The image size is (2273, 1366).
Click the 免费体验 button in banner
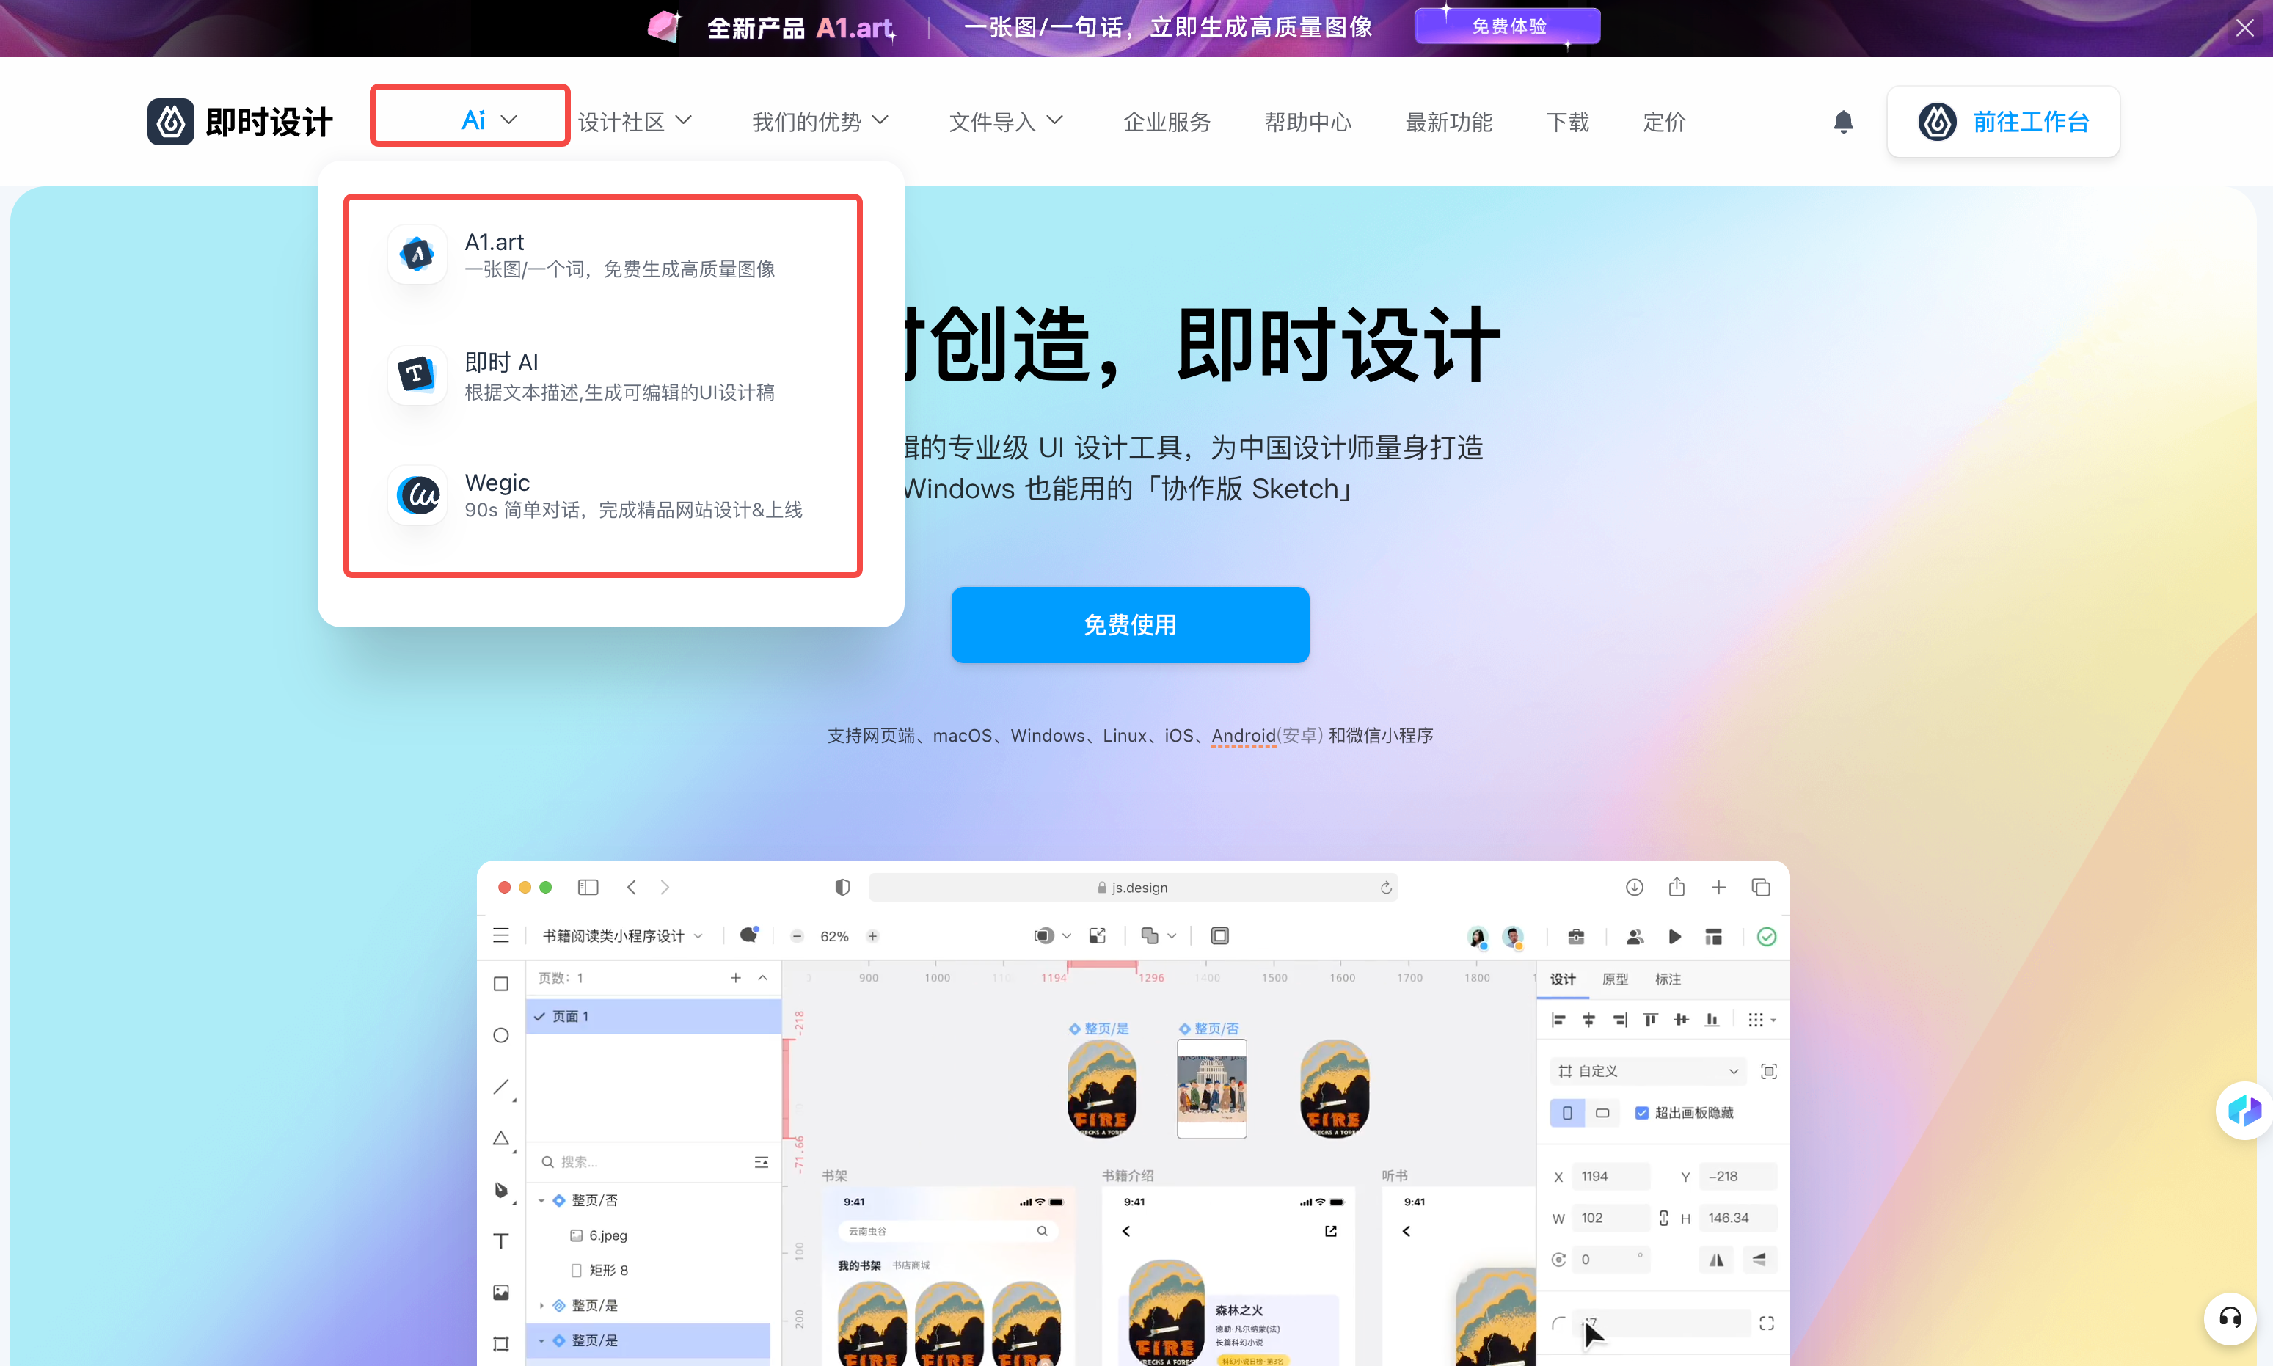[1500, 28]
